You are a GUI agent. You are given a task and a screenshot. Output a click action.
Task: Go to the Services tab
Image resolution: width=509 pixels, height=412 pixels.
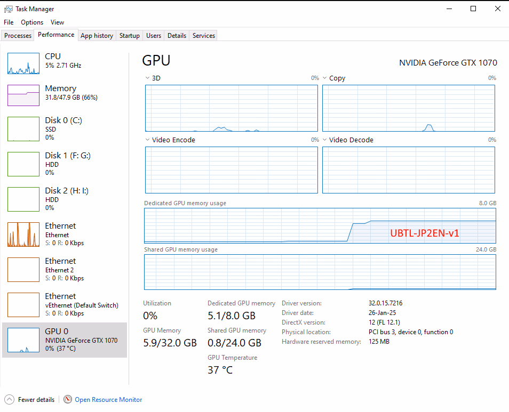pyautogui.click(x=204, y=36)
